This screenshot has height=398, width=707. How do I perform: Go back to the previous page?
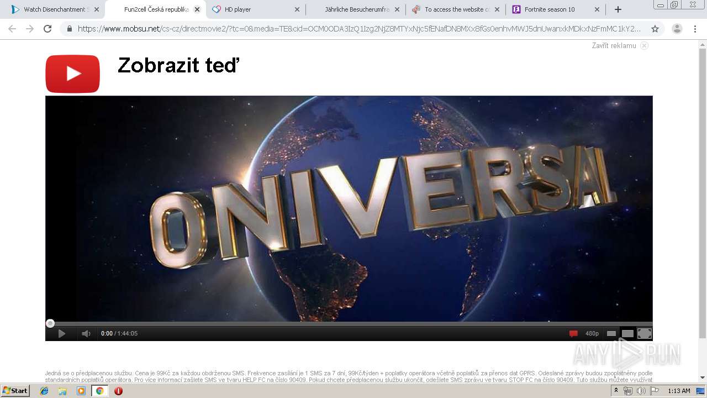coord(12,29)
